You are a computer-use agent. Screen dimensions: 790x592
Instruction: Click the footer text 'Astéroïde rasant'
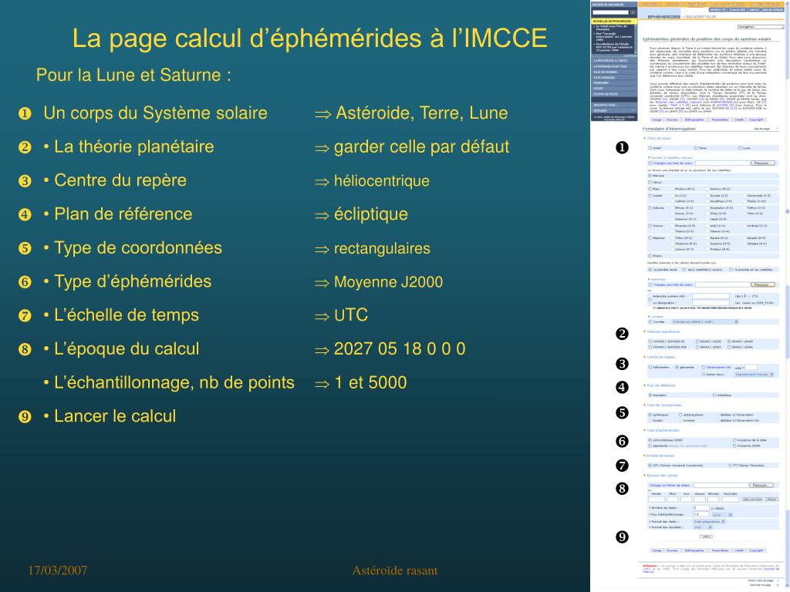point(394,570)
